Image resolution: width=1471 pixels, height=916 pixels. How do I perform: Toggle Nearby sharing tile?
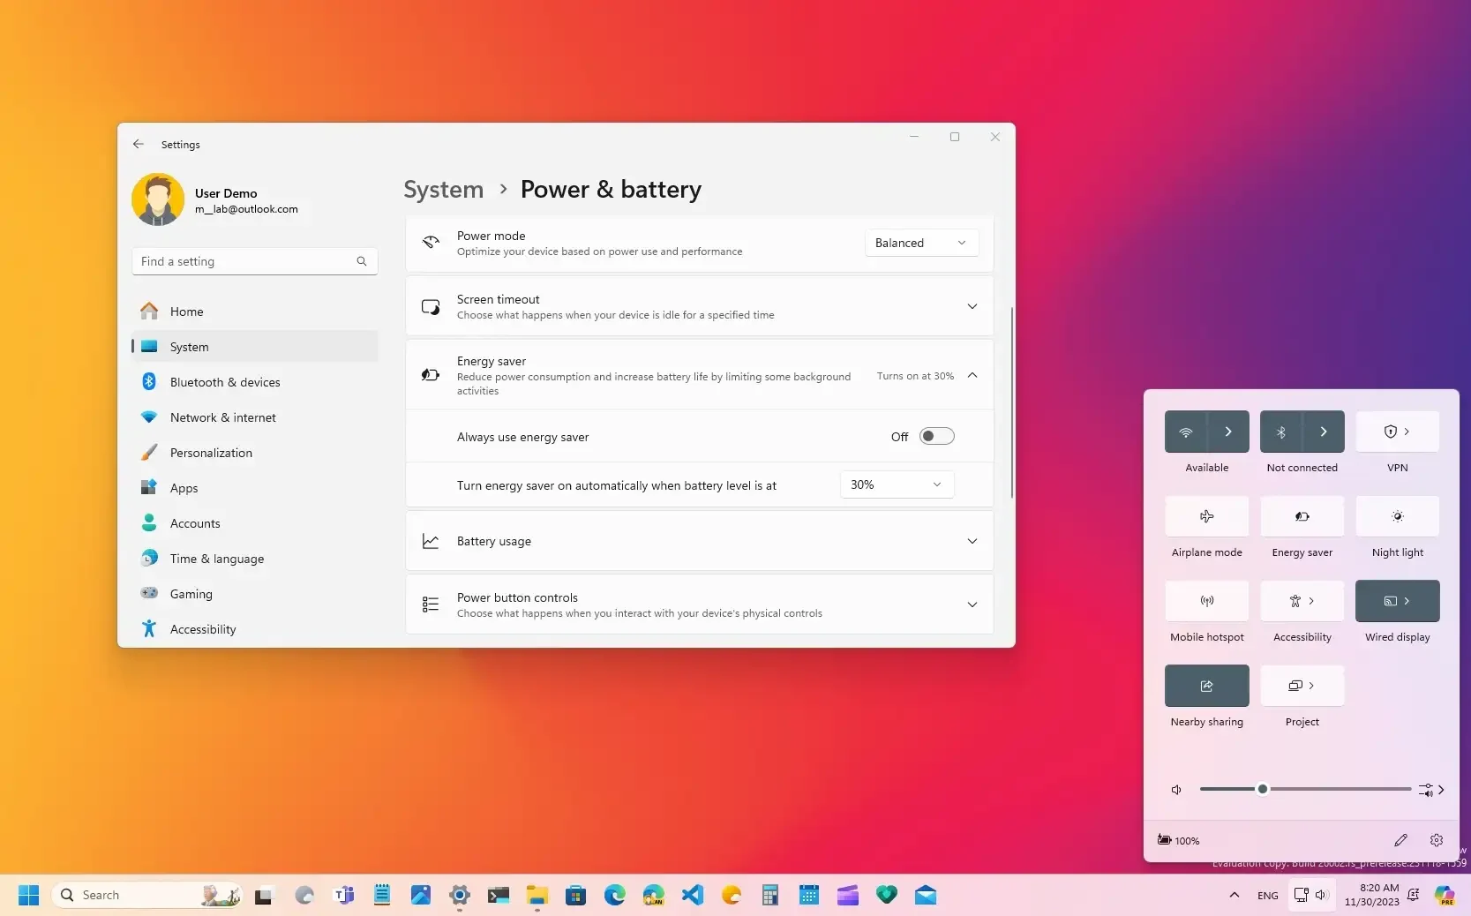click(1207, 686)
